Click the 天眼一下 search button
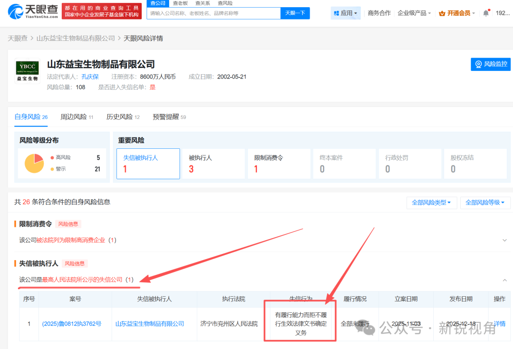 coord(295,13)
